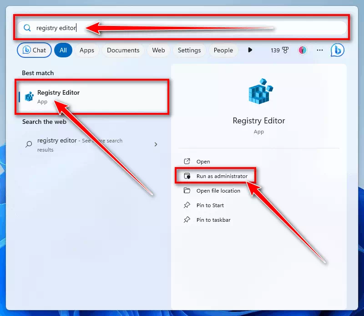Click the Bing logo inside Chat button

(x=27, y=50)
